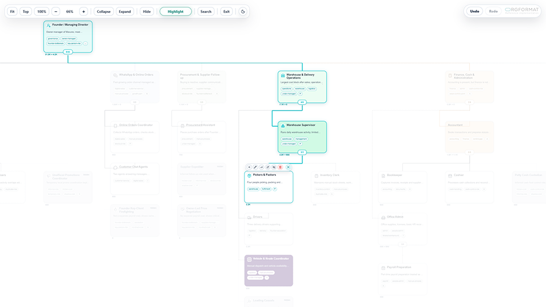Select the logistics tag on Warehouse & Delivery card

tap(312, 89)
